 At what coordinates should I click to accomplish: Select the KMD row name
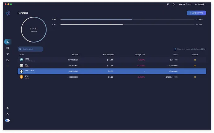27,59
